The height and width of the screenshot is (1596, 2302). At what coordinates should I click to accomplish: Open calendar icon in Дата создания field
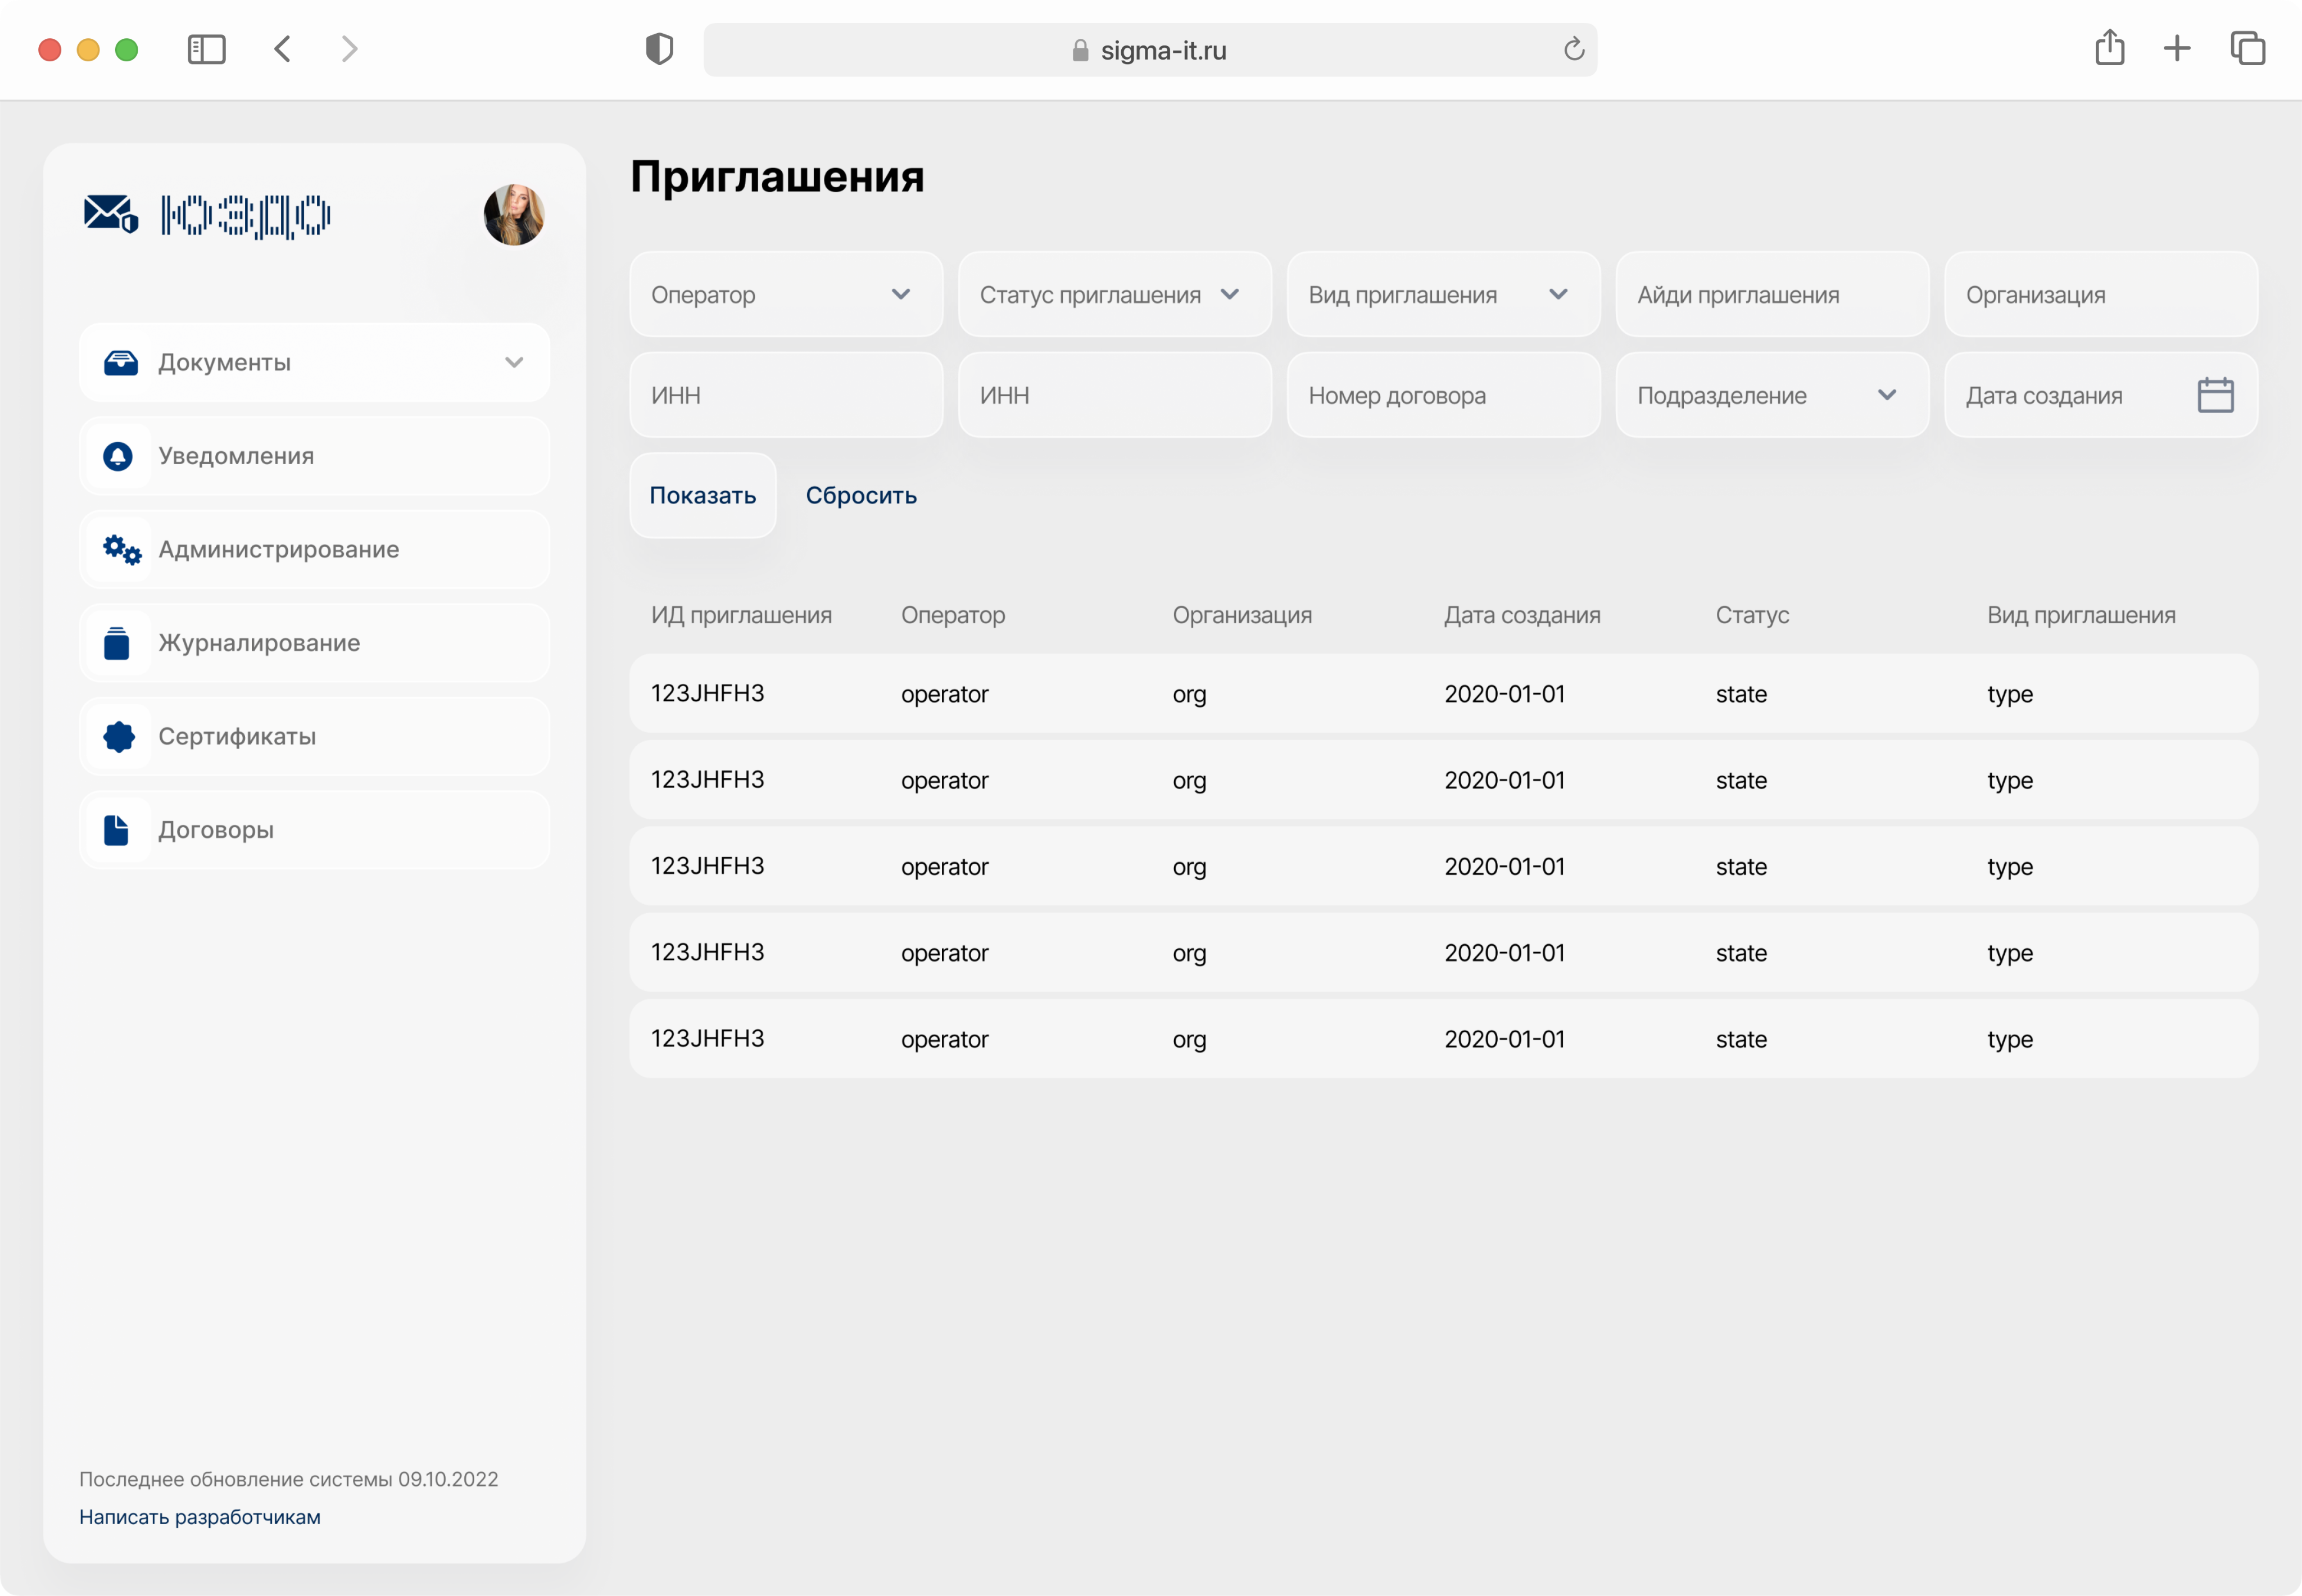tap(2215, 395)
